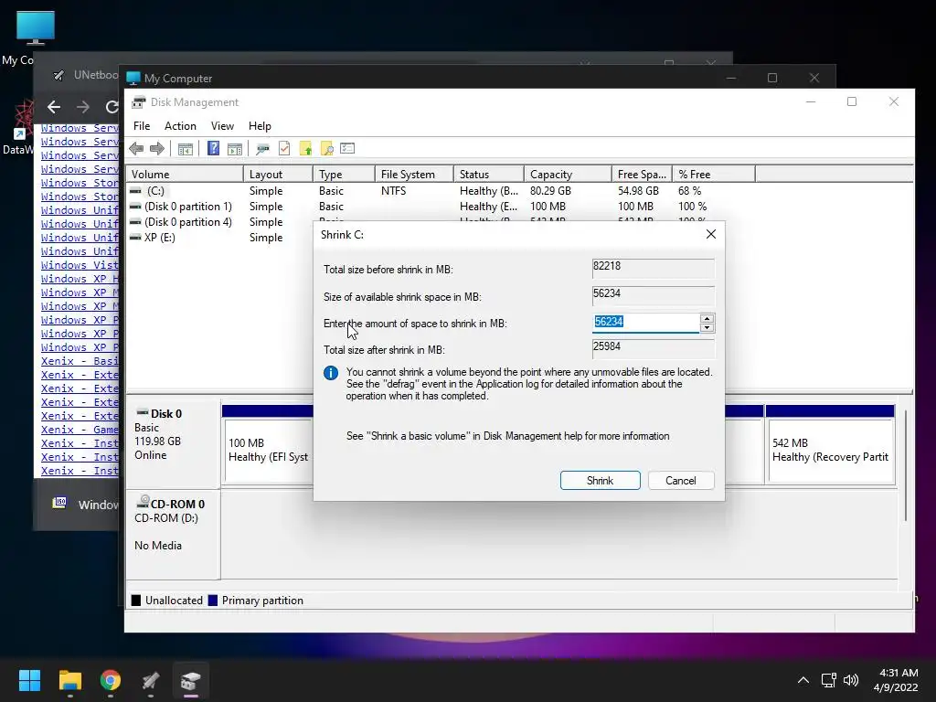Click the Primary partition blue legend swatch
This screenshot has width=936, height=702.
point(212,601)
